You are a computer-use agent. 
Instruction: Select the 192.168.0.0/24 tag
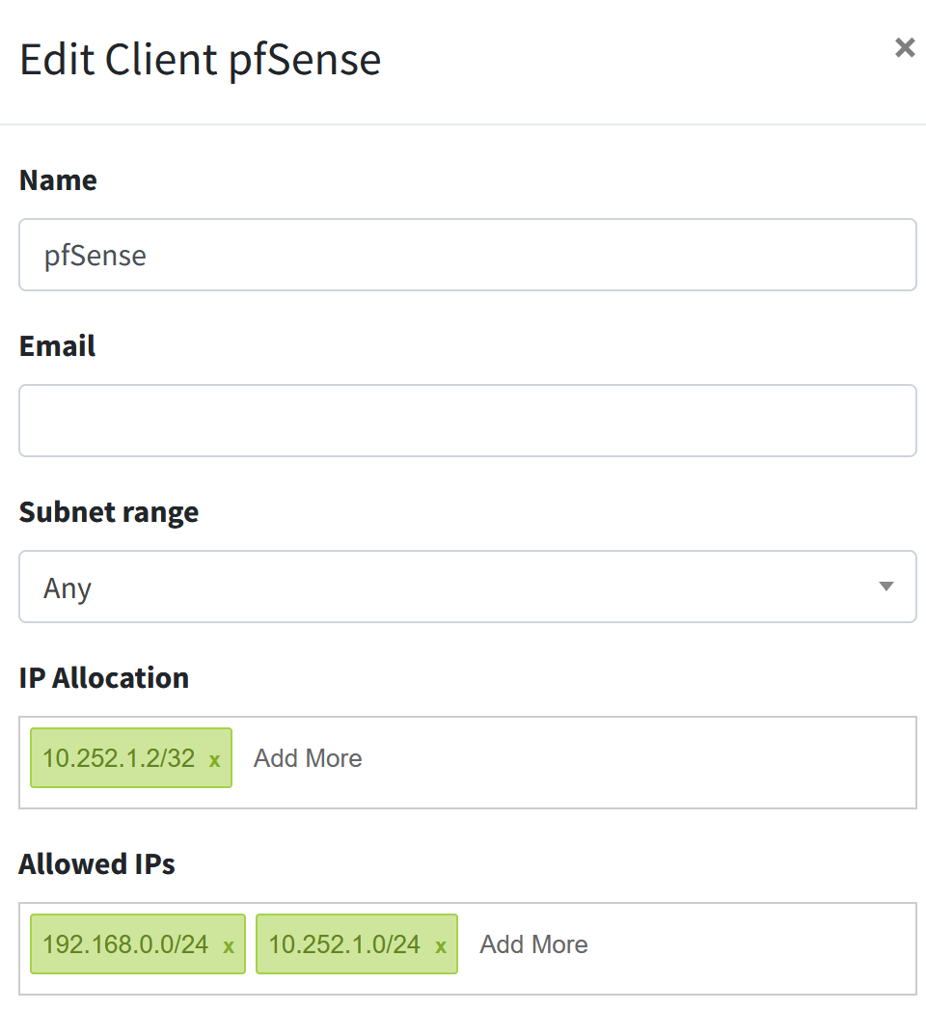pyautogui.click(x=125, y=944)
